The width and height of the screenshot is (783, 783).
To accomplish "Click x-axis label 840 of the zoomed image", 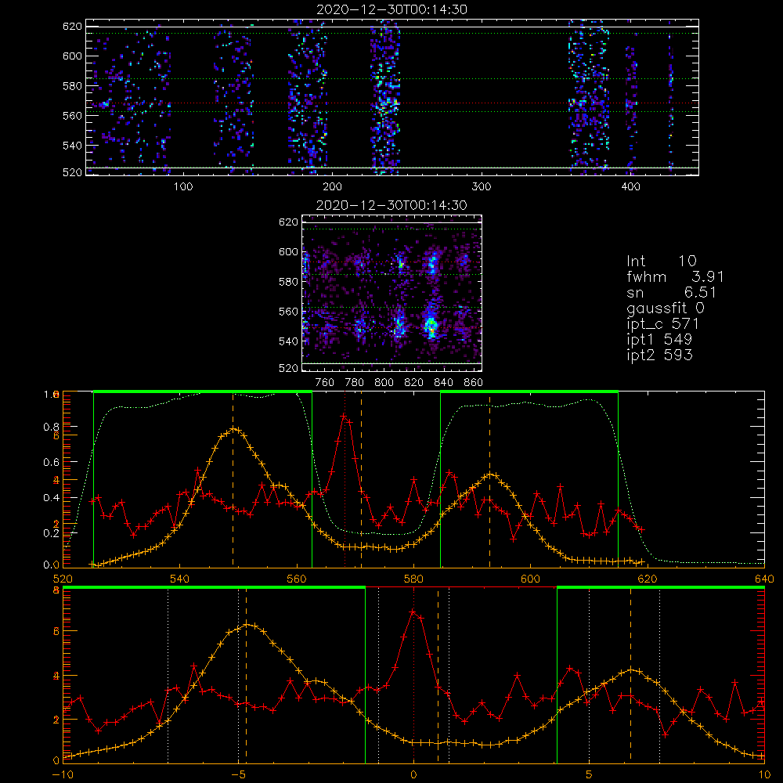I will click(443, 383).
